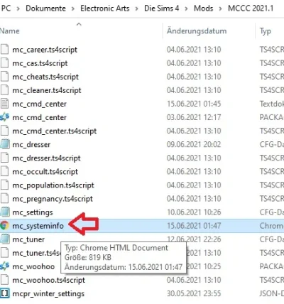Select mc_dresser dated 09.06.2021 20:02
The height and width of the screenshot is (304, 284).
(x=31, y=144)
